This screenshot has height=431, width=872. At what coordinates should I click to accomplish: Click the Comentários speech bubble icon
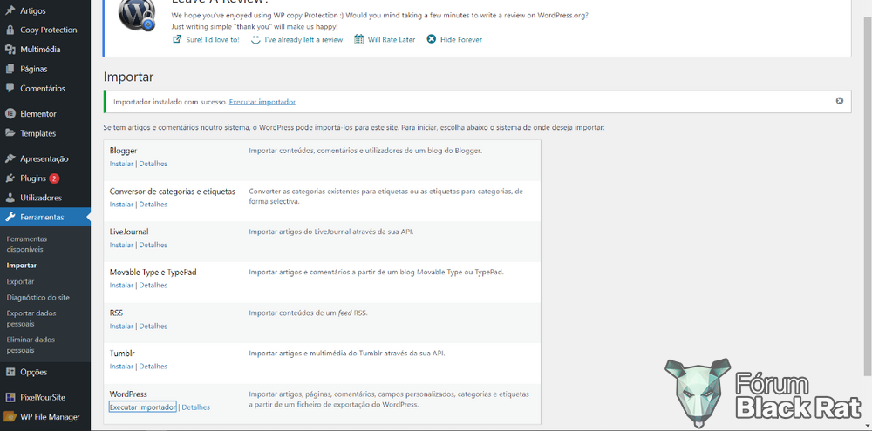[x=10, y=88]
